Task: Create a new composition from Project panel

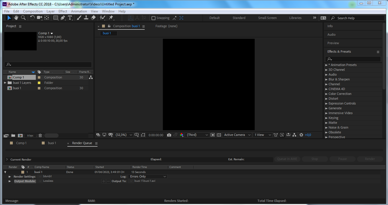Action: tap(20, 136)
